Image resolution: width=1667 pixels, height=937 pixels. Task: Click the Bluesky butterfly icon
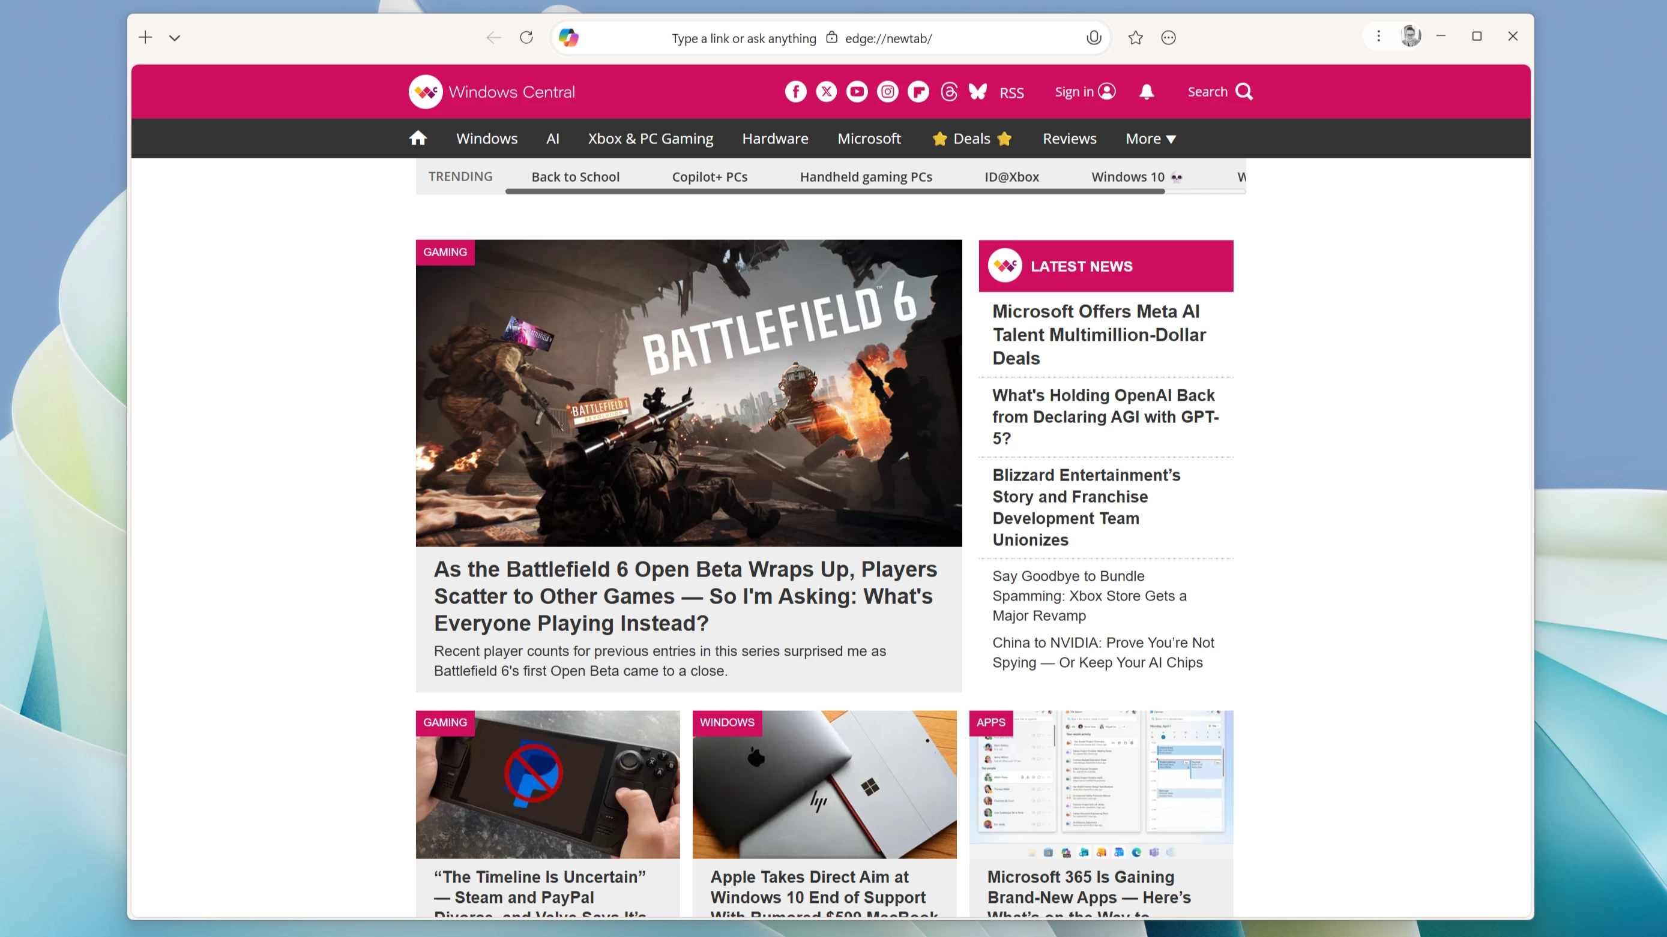click(x=978, y=92)
